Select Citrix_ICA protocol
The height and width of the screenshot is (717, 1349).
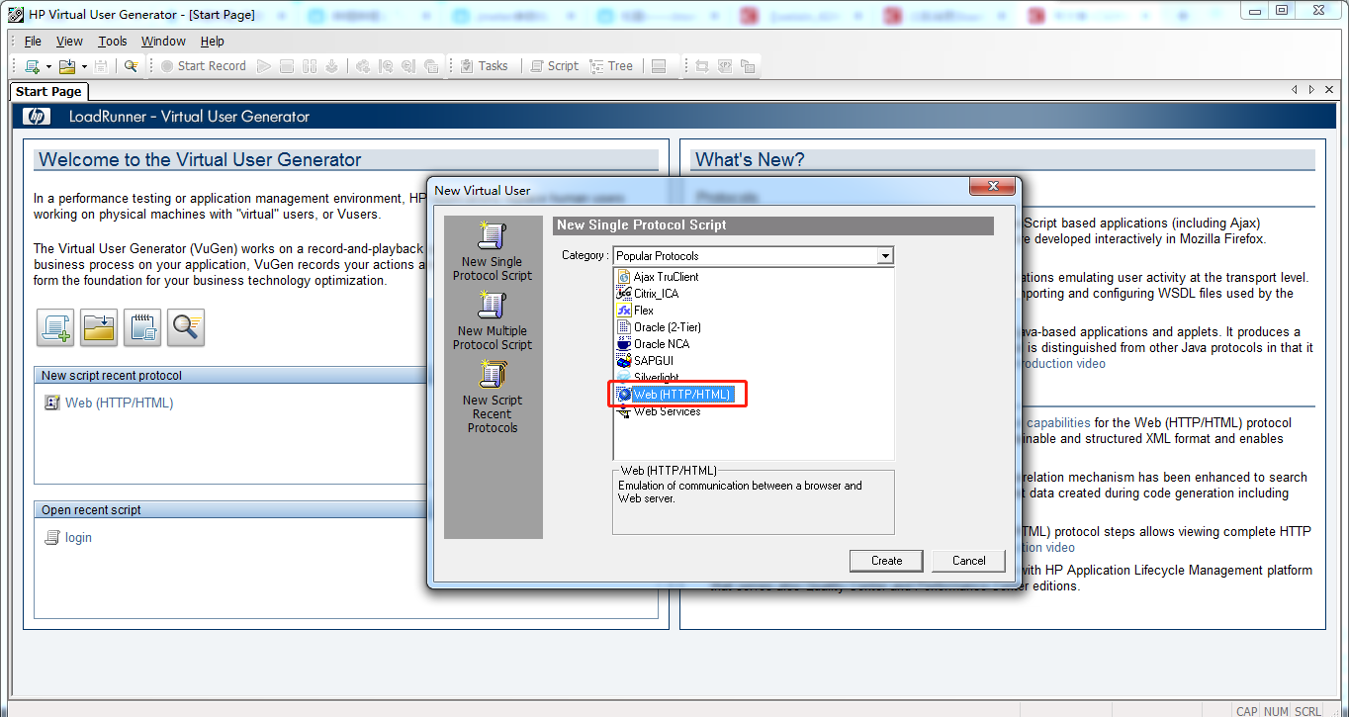tap(648, 294)
